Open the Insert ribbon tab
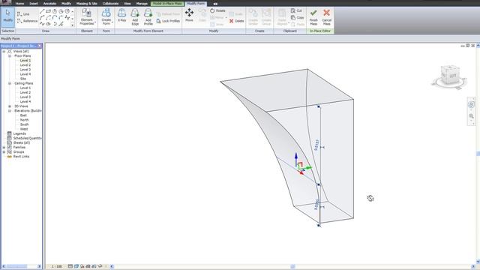480x270 pixels. click(34, 3)
